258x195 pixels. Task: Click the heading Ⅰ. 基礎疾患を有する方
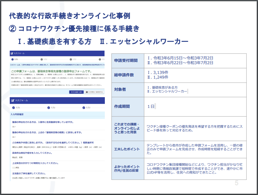tap(55, 41)
